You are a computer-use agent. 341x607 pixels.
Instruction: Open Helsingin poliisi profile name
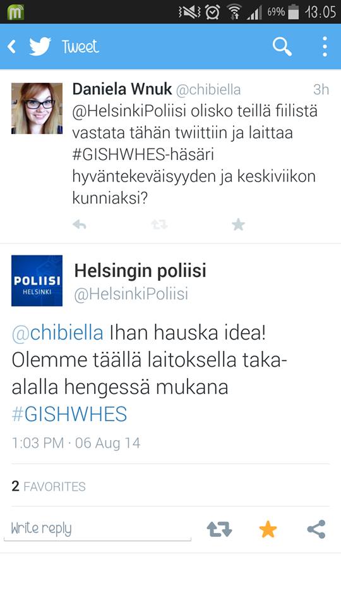click(140, 271)
